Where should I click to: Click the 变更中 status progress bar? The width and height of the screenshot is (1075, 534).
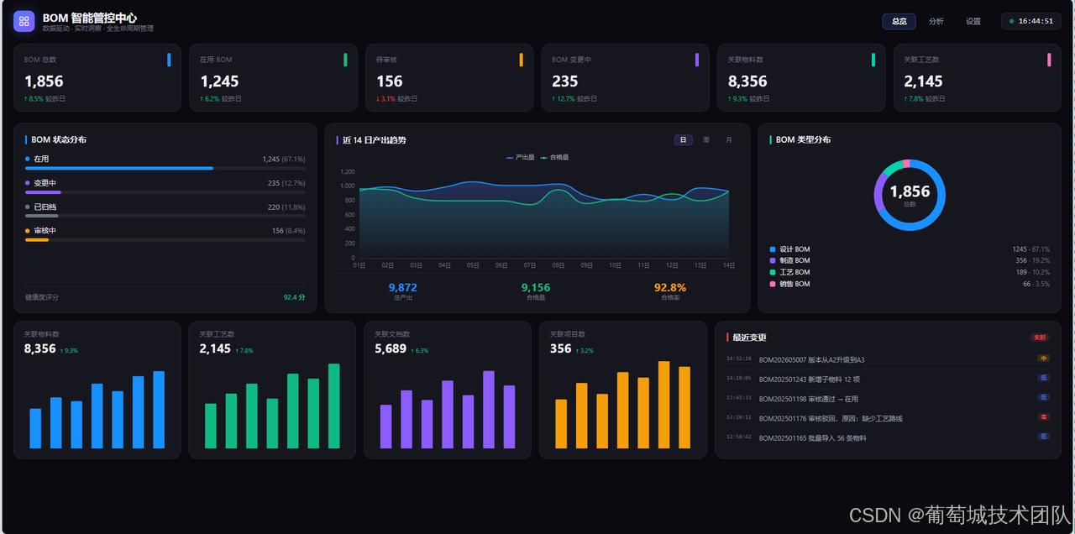coord(165,192)
